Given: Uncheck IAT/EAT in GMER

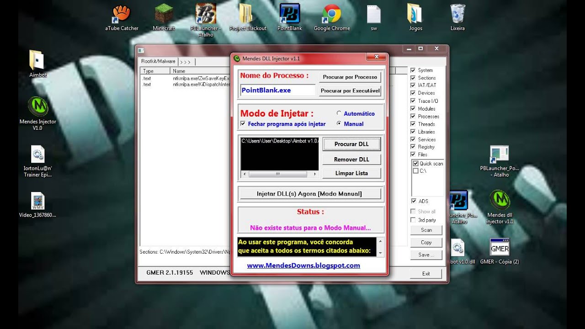Looking at the screenshot, I should (413, 85).
